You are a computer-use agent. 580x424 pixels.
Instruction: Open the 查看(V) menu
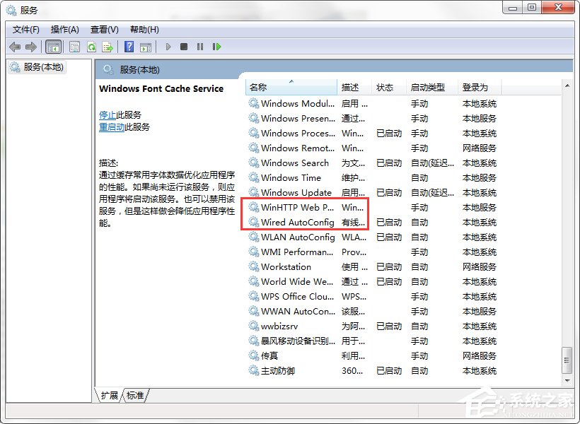pos(103,30)
